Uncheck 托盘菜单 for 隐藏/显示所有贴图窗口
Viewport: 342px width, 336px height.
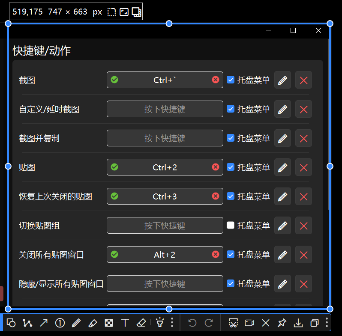coord(231,283)
